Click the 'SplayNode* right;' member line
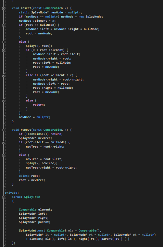This screenshot has height=247, width=163. click(x=34, y=218)
